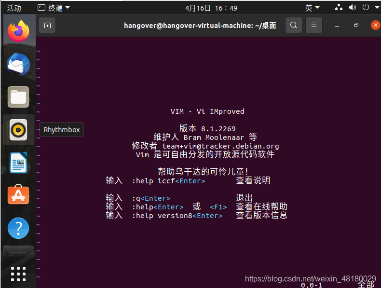
Task: Show all applications grid
Action: tap(18, 274)
